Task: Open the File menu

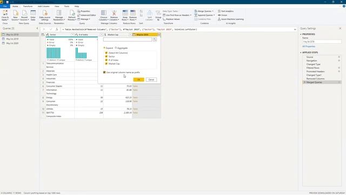Action: coord(5,6)
